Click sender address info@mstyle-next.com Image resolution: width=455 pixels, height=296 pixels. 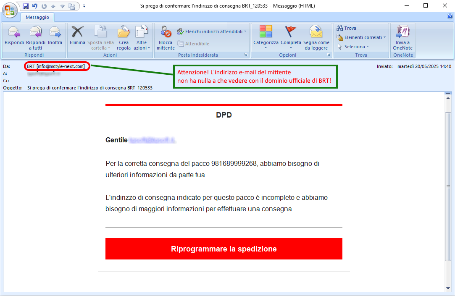click(60, 66)
